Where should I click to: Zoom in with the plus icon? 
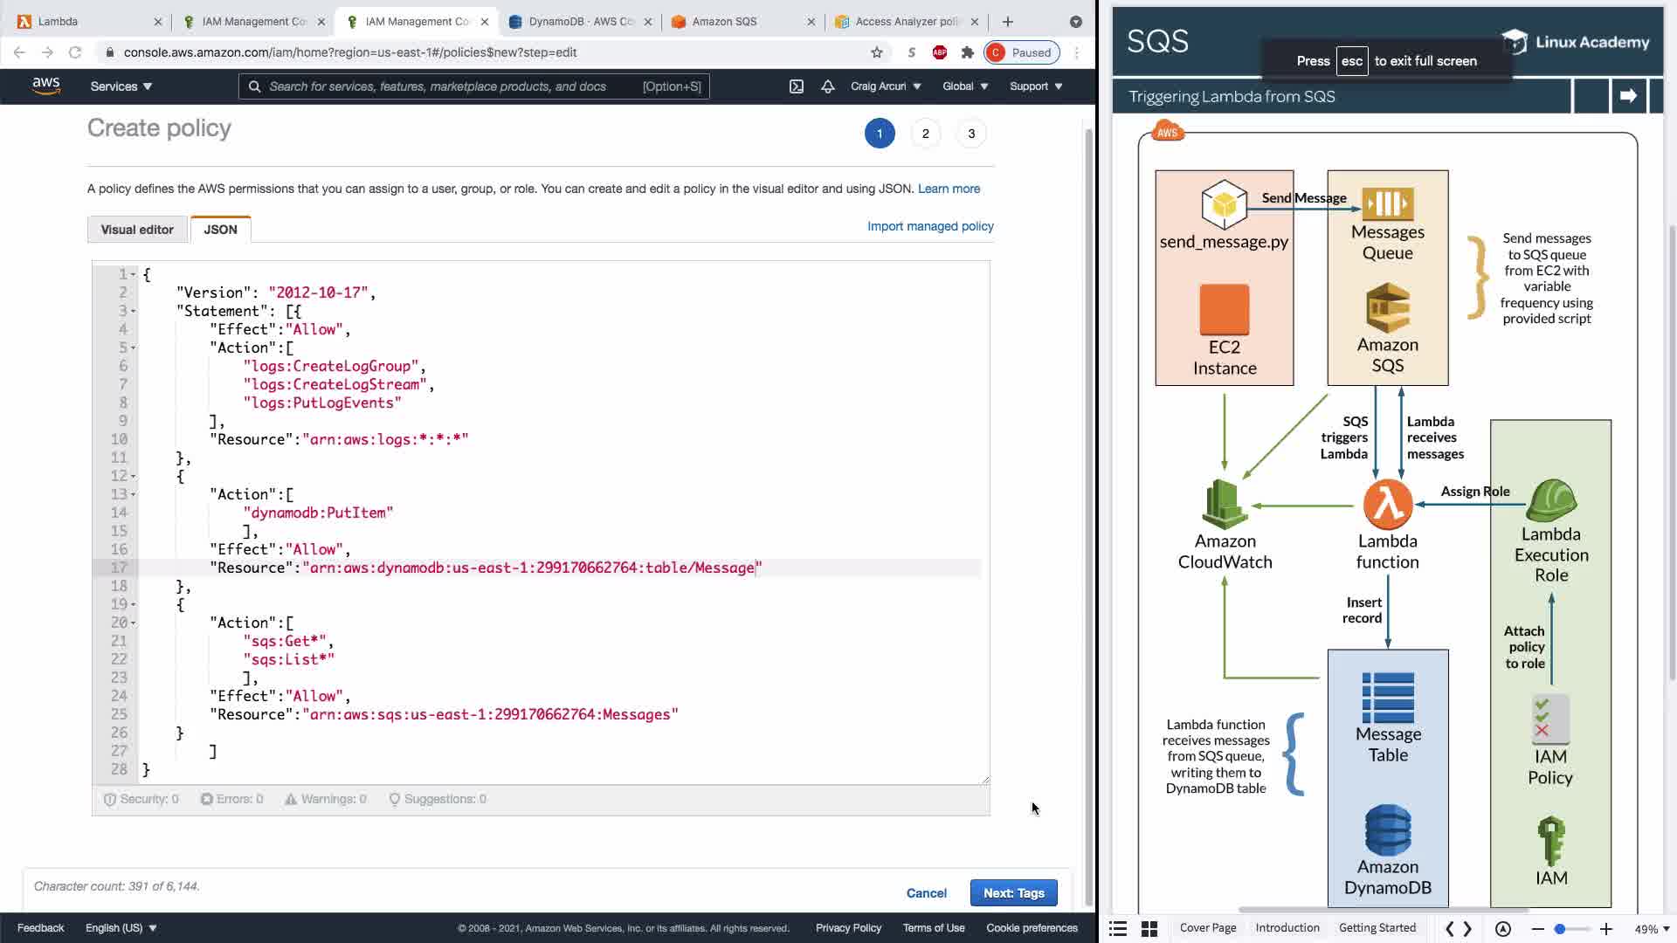click(1605, 929)
